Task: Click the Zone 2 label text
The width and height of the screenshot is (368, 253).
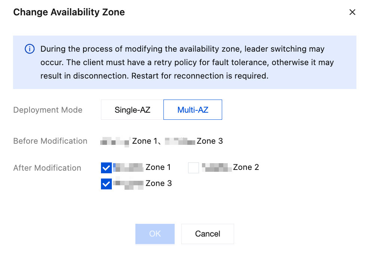Action: (246, 167)
